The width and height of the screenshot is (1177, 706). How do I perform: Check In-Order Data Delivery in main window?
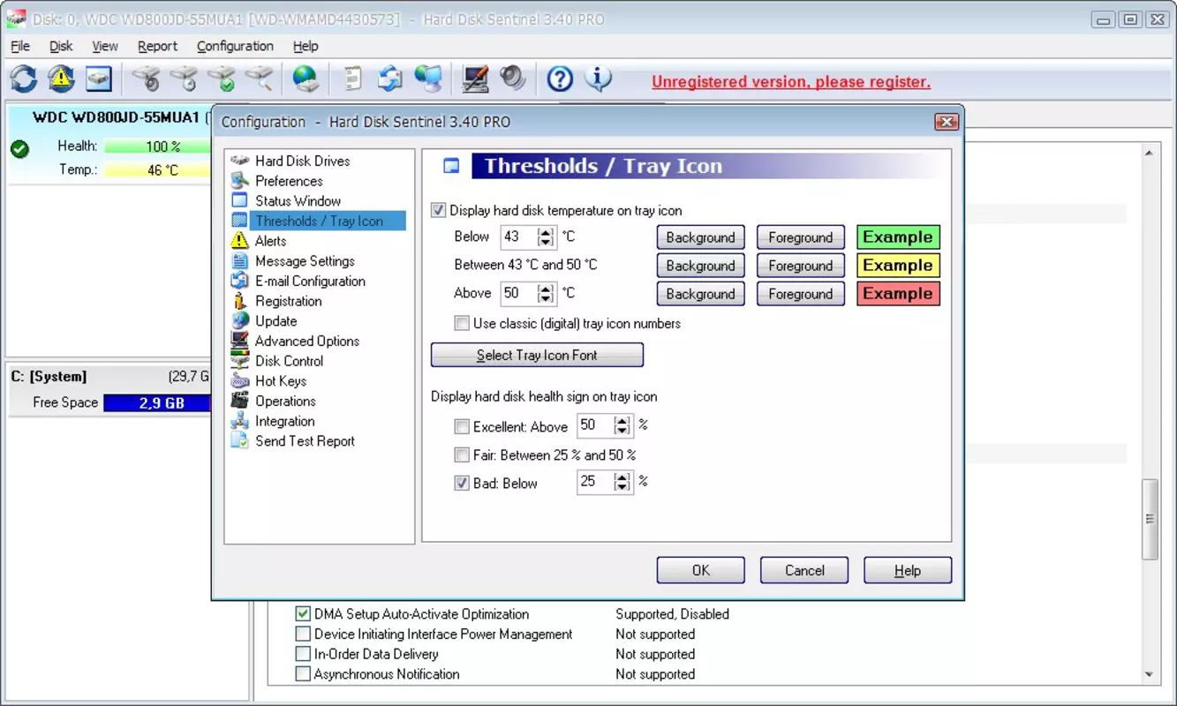[303, 654]
